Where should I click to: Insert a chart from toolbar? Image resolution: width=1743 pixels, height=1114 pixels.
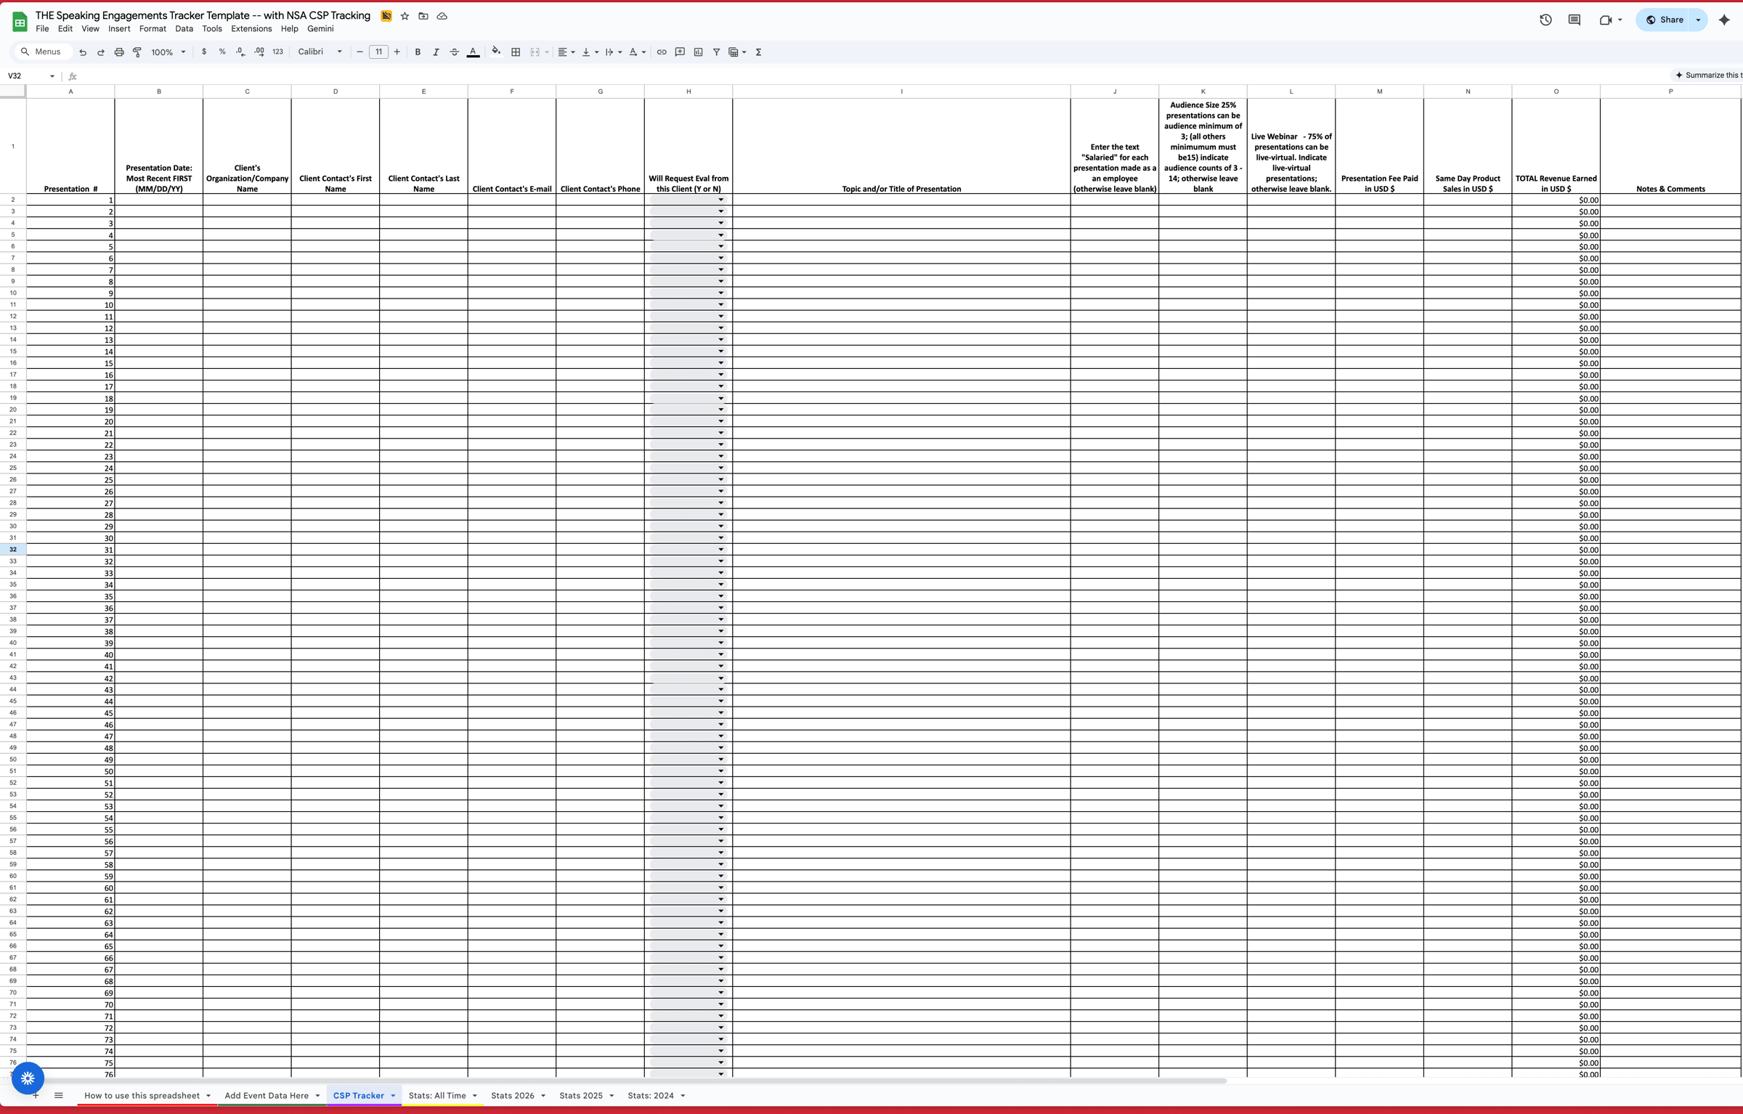pos(698,52)
